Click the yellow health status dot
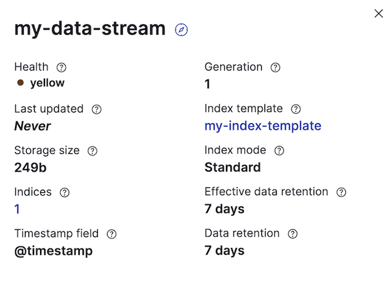The image size is (389, 284). coord(21,83)
